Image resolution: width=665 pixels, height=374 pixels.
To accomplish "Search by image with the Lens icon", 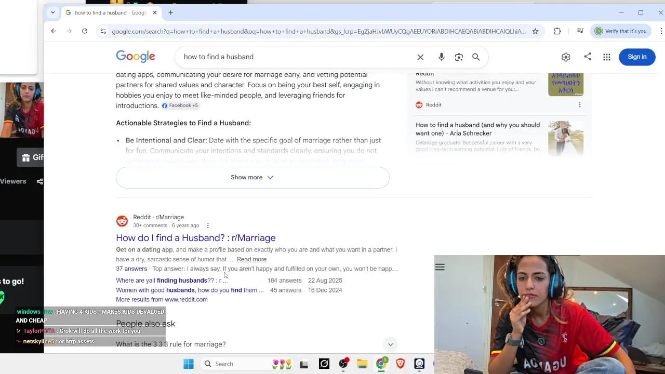I will [459, 57].
